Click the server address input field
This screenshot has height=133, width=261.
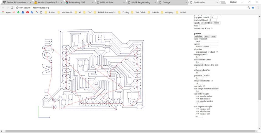pyautogui.click(x=207, y=47)
